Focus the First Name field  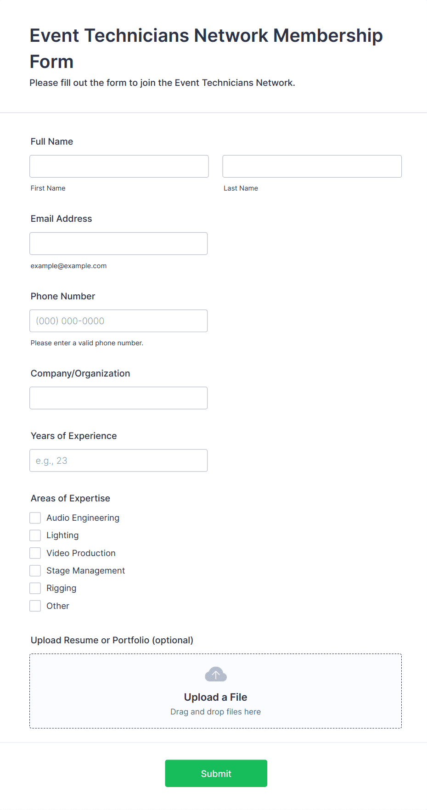click(119, 166)
